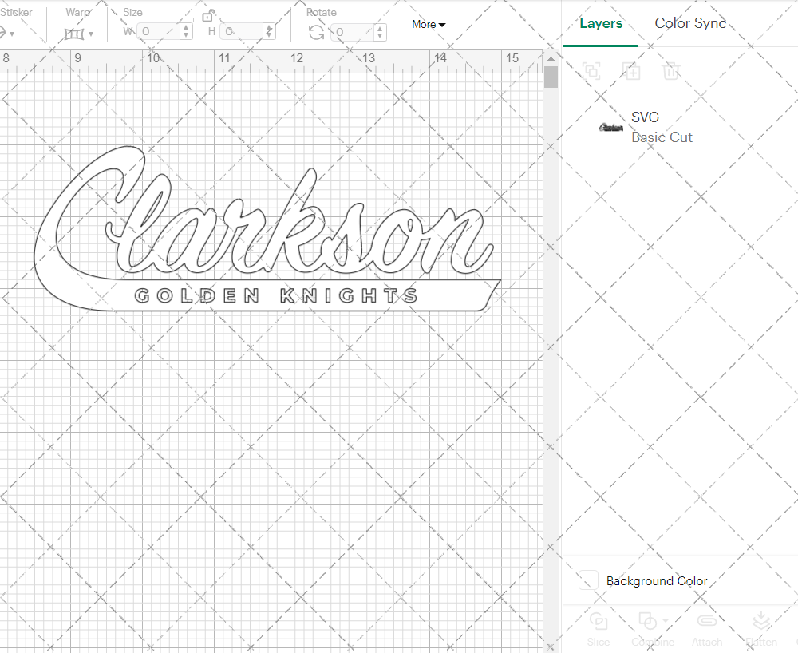Click the Width input field
798x653 pixels.
160,31
